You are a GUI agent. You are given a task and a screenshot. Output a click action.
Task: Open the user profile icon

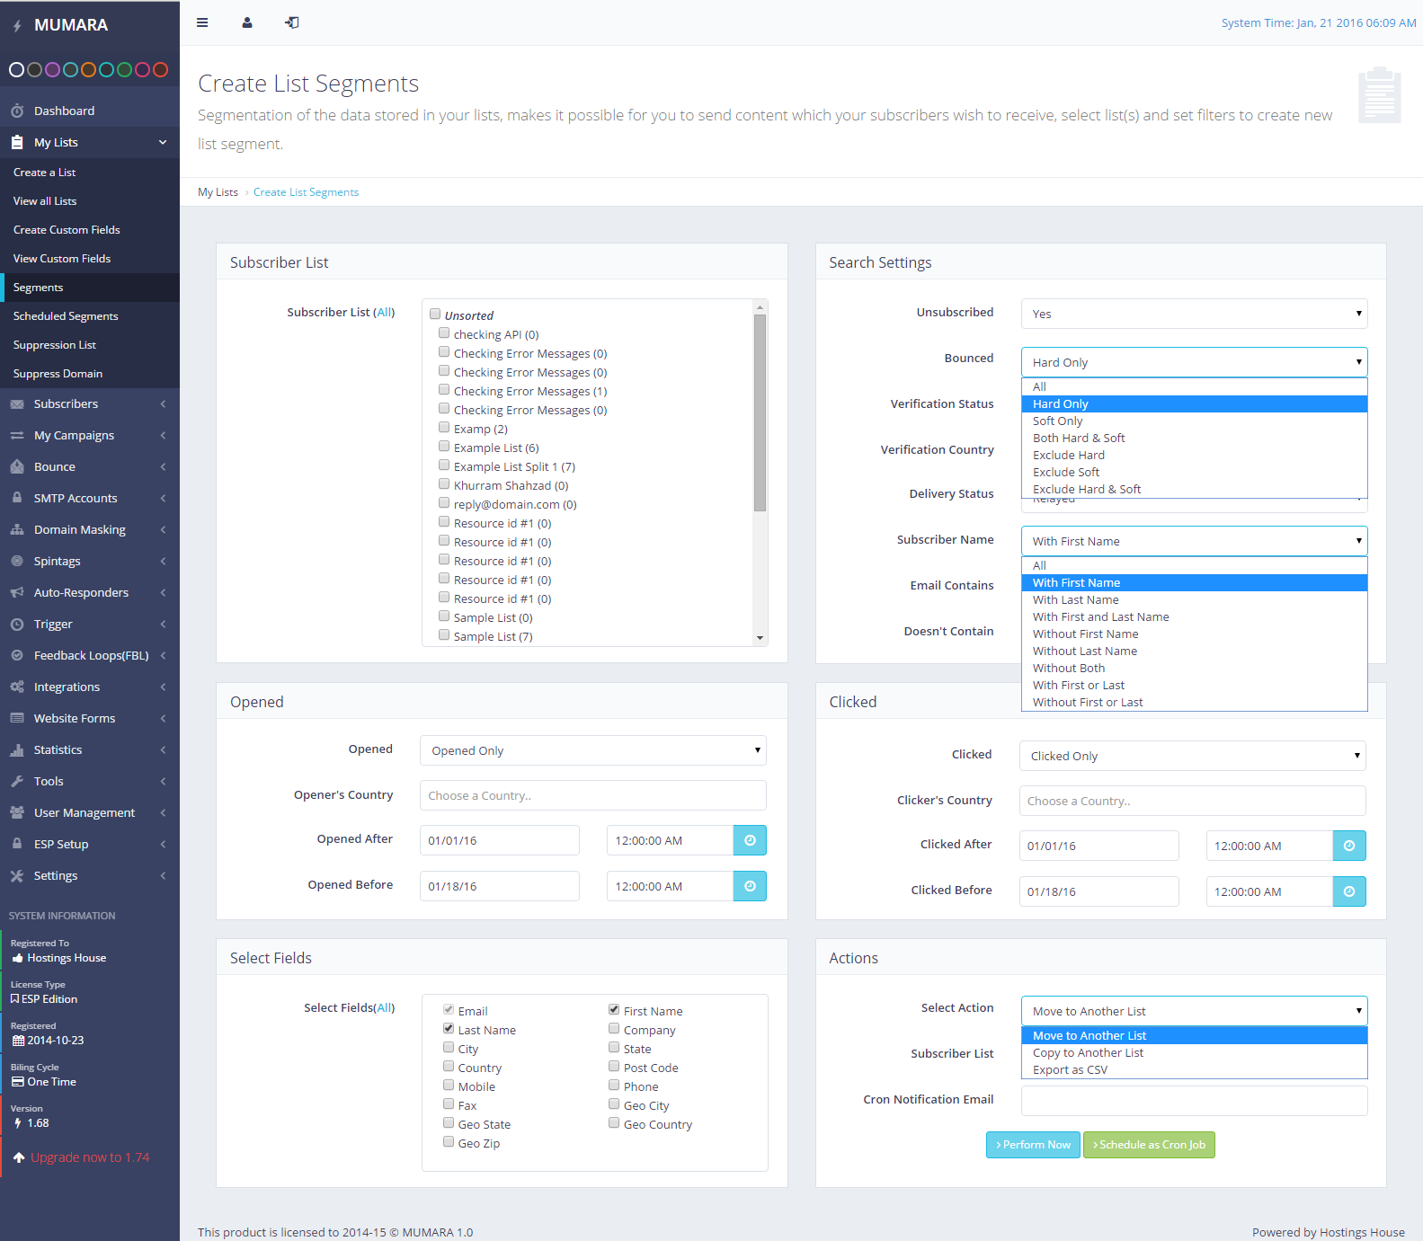coord(247,22)
